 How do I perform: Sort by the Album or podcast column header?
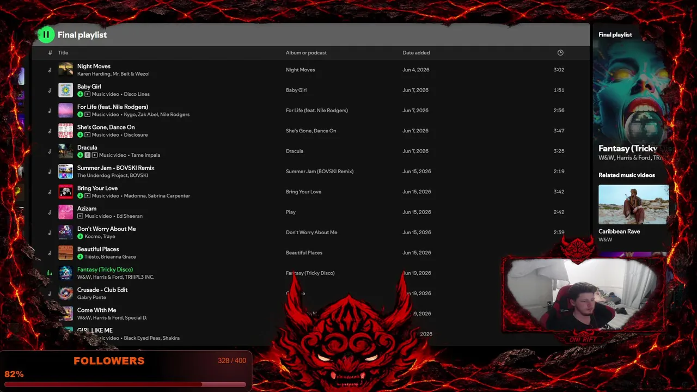(306, 53)
